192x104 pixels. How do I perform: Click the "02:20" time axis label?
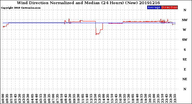pyautogui.click(x=20, y=98)
